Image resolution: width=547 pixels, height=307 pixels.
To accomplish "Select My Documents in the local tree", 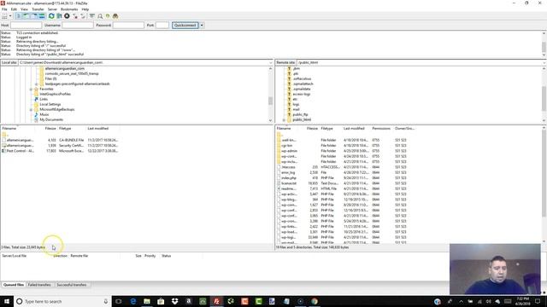I will tap(51, 119).
